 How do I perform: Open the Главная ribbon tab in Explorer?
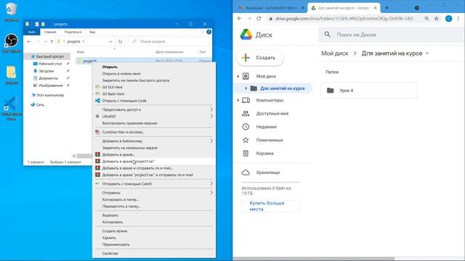point(50,32)
